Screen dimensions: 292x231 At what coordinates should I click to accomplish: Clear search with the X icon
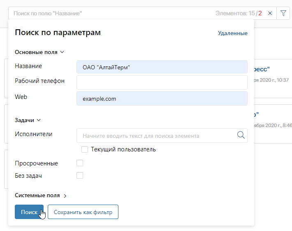pyautogui.click(x=270, y=13)
